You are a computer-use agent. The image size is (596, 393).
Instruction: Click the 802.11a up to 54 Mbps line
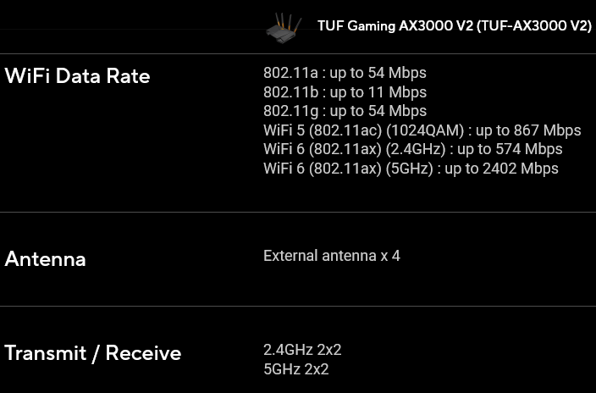coord(345,73)
